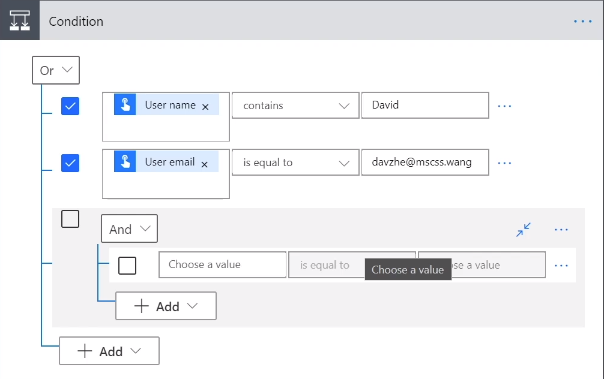Click the Choose a value field in the nested row

point(222,264)
